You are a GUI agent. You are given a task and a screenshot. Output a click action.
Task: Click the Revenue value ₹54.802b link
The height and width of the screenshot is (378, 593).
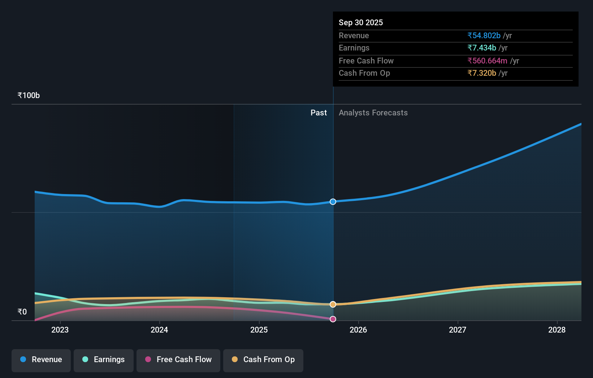point(484,35)
